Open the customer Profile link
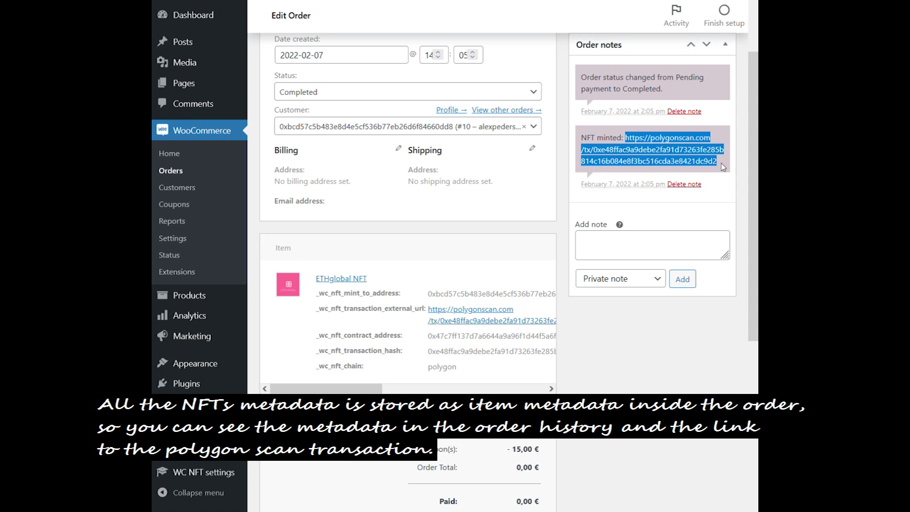The height and width of the screenshot is (512, 910). pos(451,110)
